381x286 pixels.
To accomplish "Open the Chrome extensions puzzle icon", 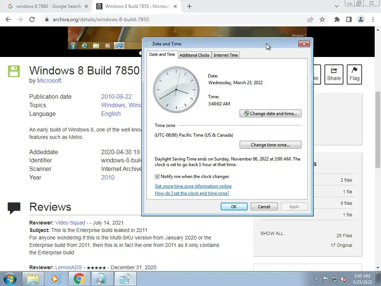I will (337, 19).
